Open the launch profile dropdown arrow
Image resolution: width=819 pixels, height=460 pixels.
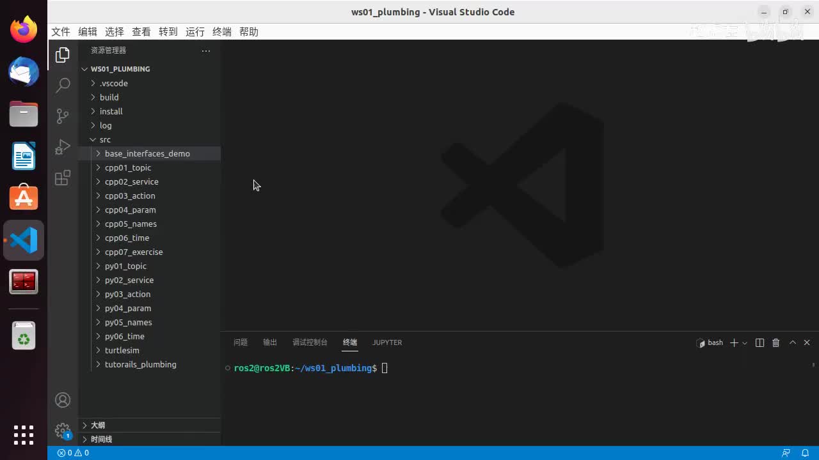click(x=745, y=343)
